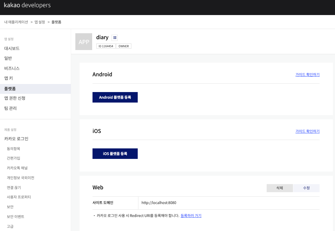This screenshot has width=335, height=231.
Task: Click the iOS section heading
Action: pos(97,131)
